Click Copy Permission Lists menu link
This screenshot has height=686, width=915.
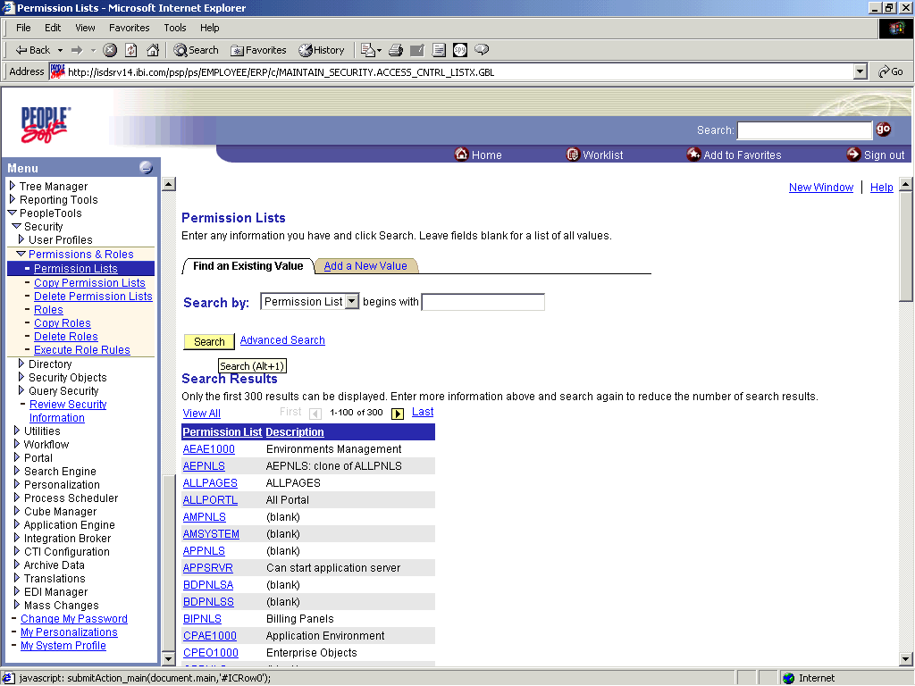click(89, 283)
